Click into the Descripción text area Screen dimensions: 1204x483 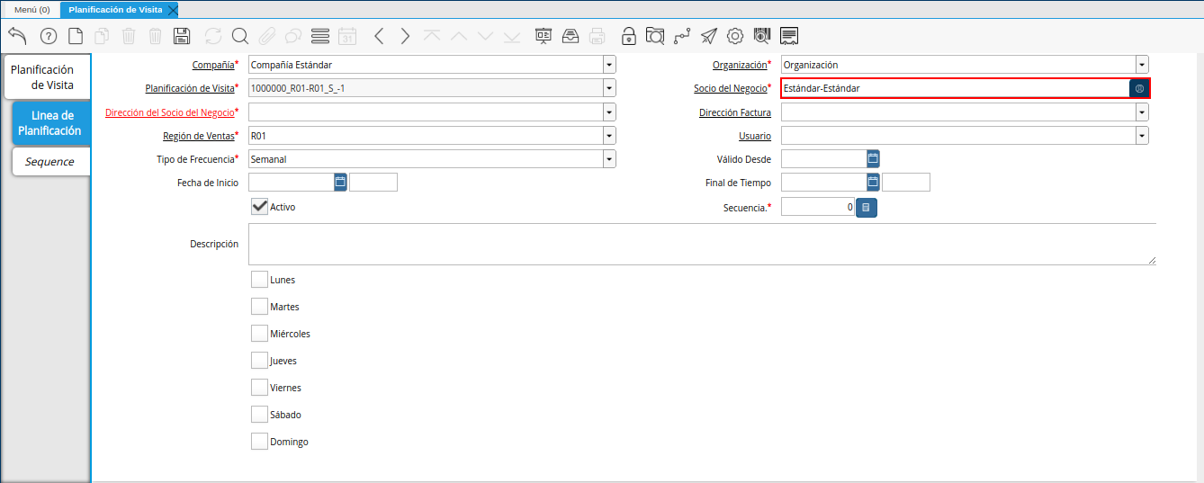[x=702, y=244]
